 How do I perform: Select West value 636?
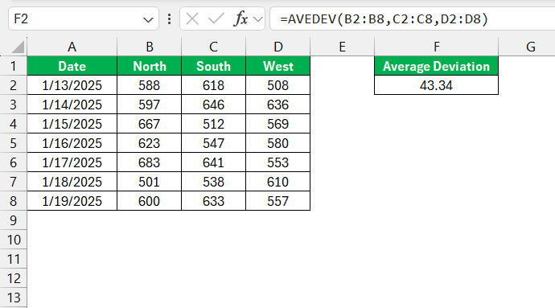[277, 105]
